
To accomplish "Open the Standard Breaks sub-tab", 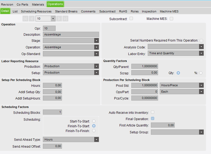I will 66,11.
